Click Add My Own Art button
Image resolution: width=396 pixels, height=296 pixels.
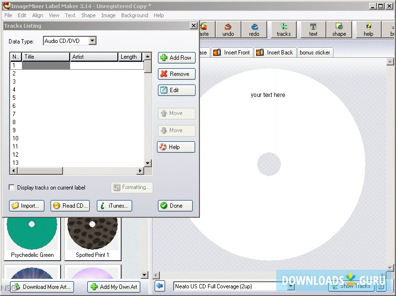(x=114, y=286)
